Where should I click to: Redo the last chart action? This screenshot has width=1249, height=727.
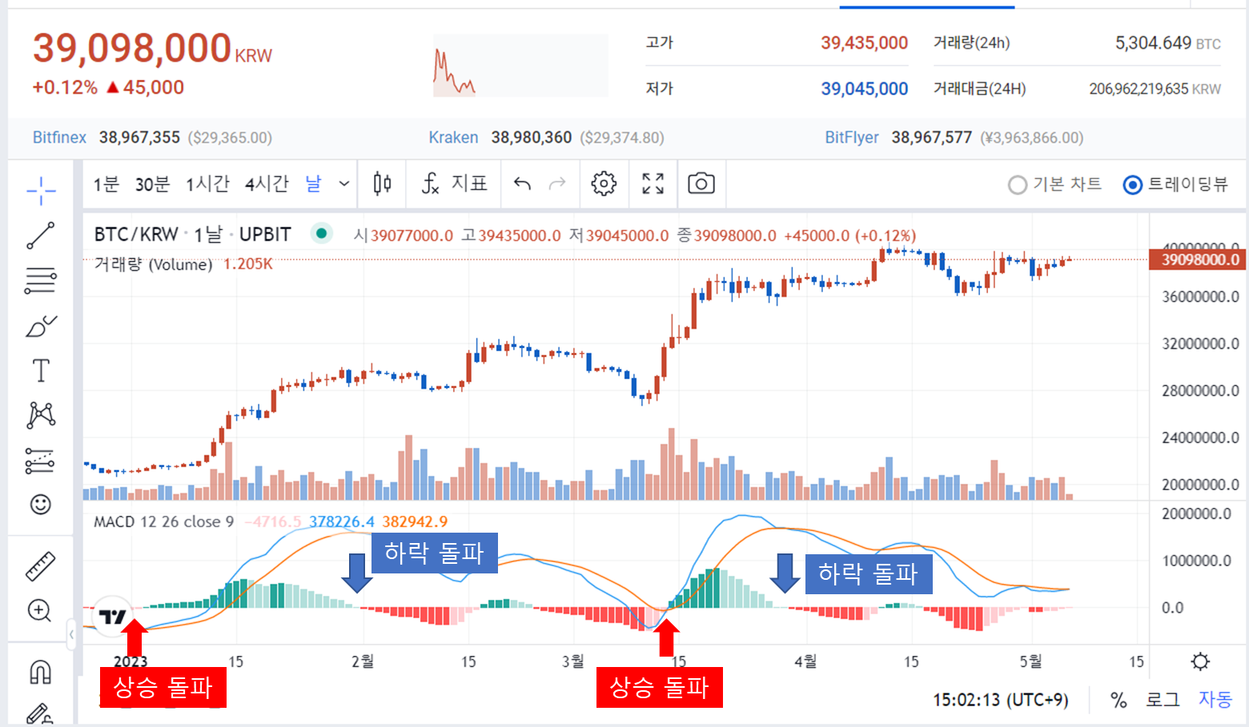(x=557, y=184)
